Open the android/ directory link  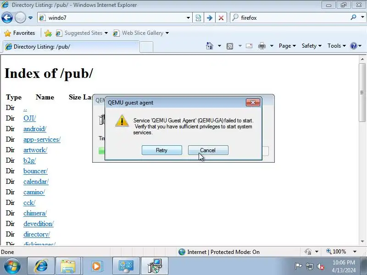35,129
